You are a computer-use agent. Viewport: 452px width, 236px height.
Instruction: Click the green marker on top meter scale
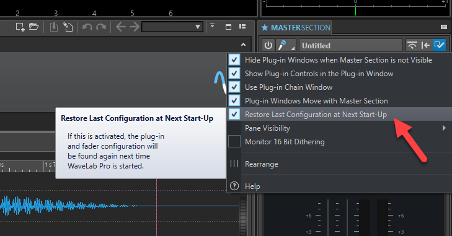click(355, 11)
